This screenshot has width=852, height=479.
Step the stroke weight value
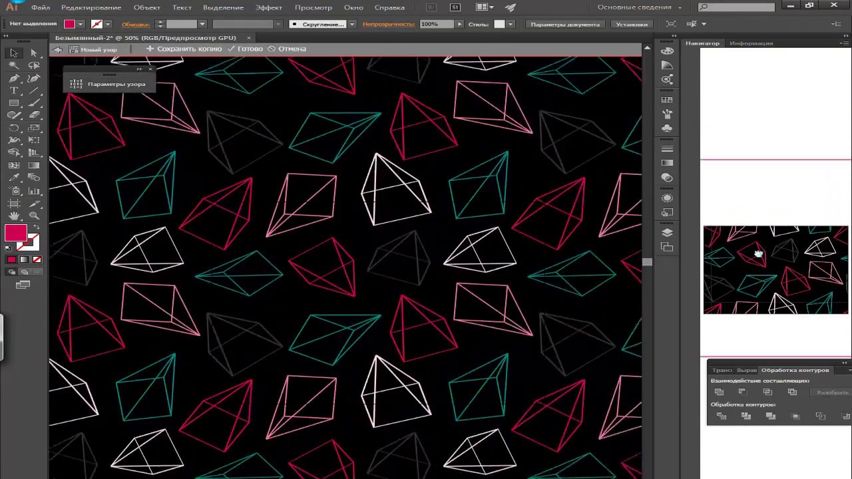[x=159, y=24]
